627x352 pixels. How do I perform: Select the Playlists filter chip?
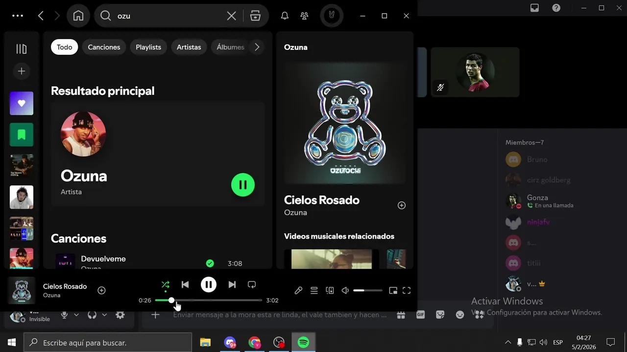click(148, 47)
